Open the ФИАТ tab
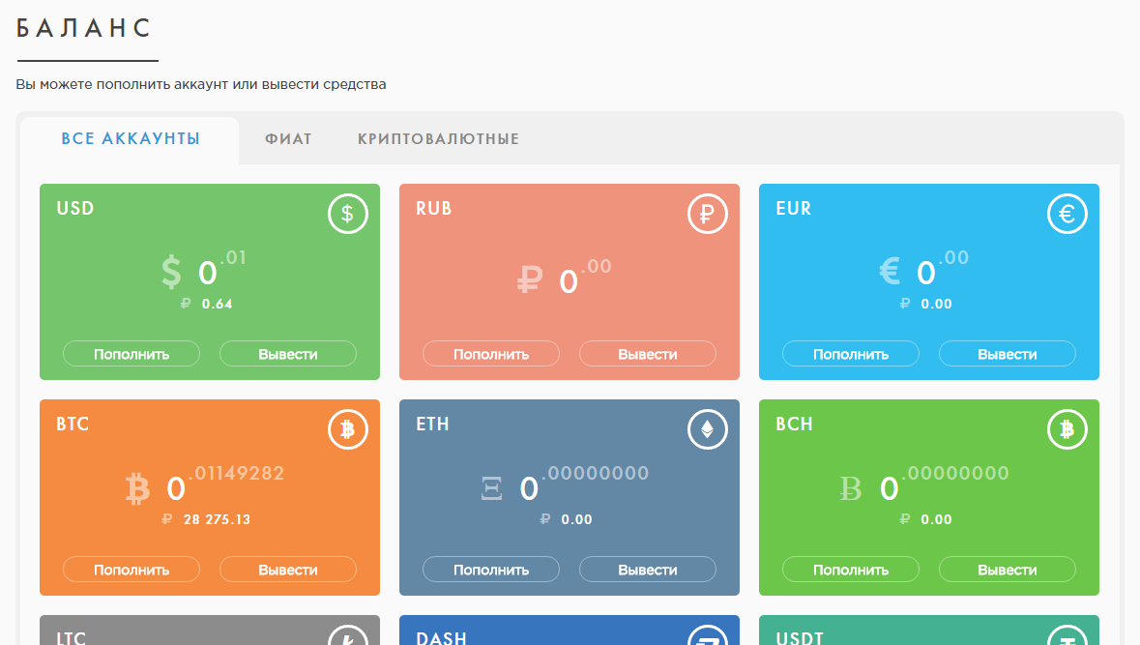Viewport: 1140px width, 645px height. [x=289, y=139]
